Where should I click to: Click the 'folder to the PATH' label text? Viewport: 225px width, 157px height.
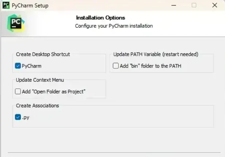coord(161,66)
